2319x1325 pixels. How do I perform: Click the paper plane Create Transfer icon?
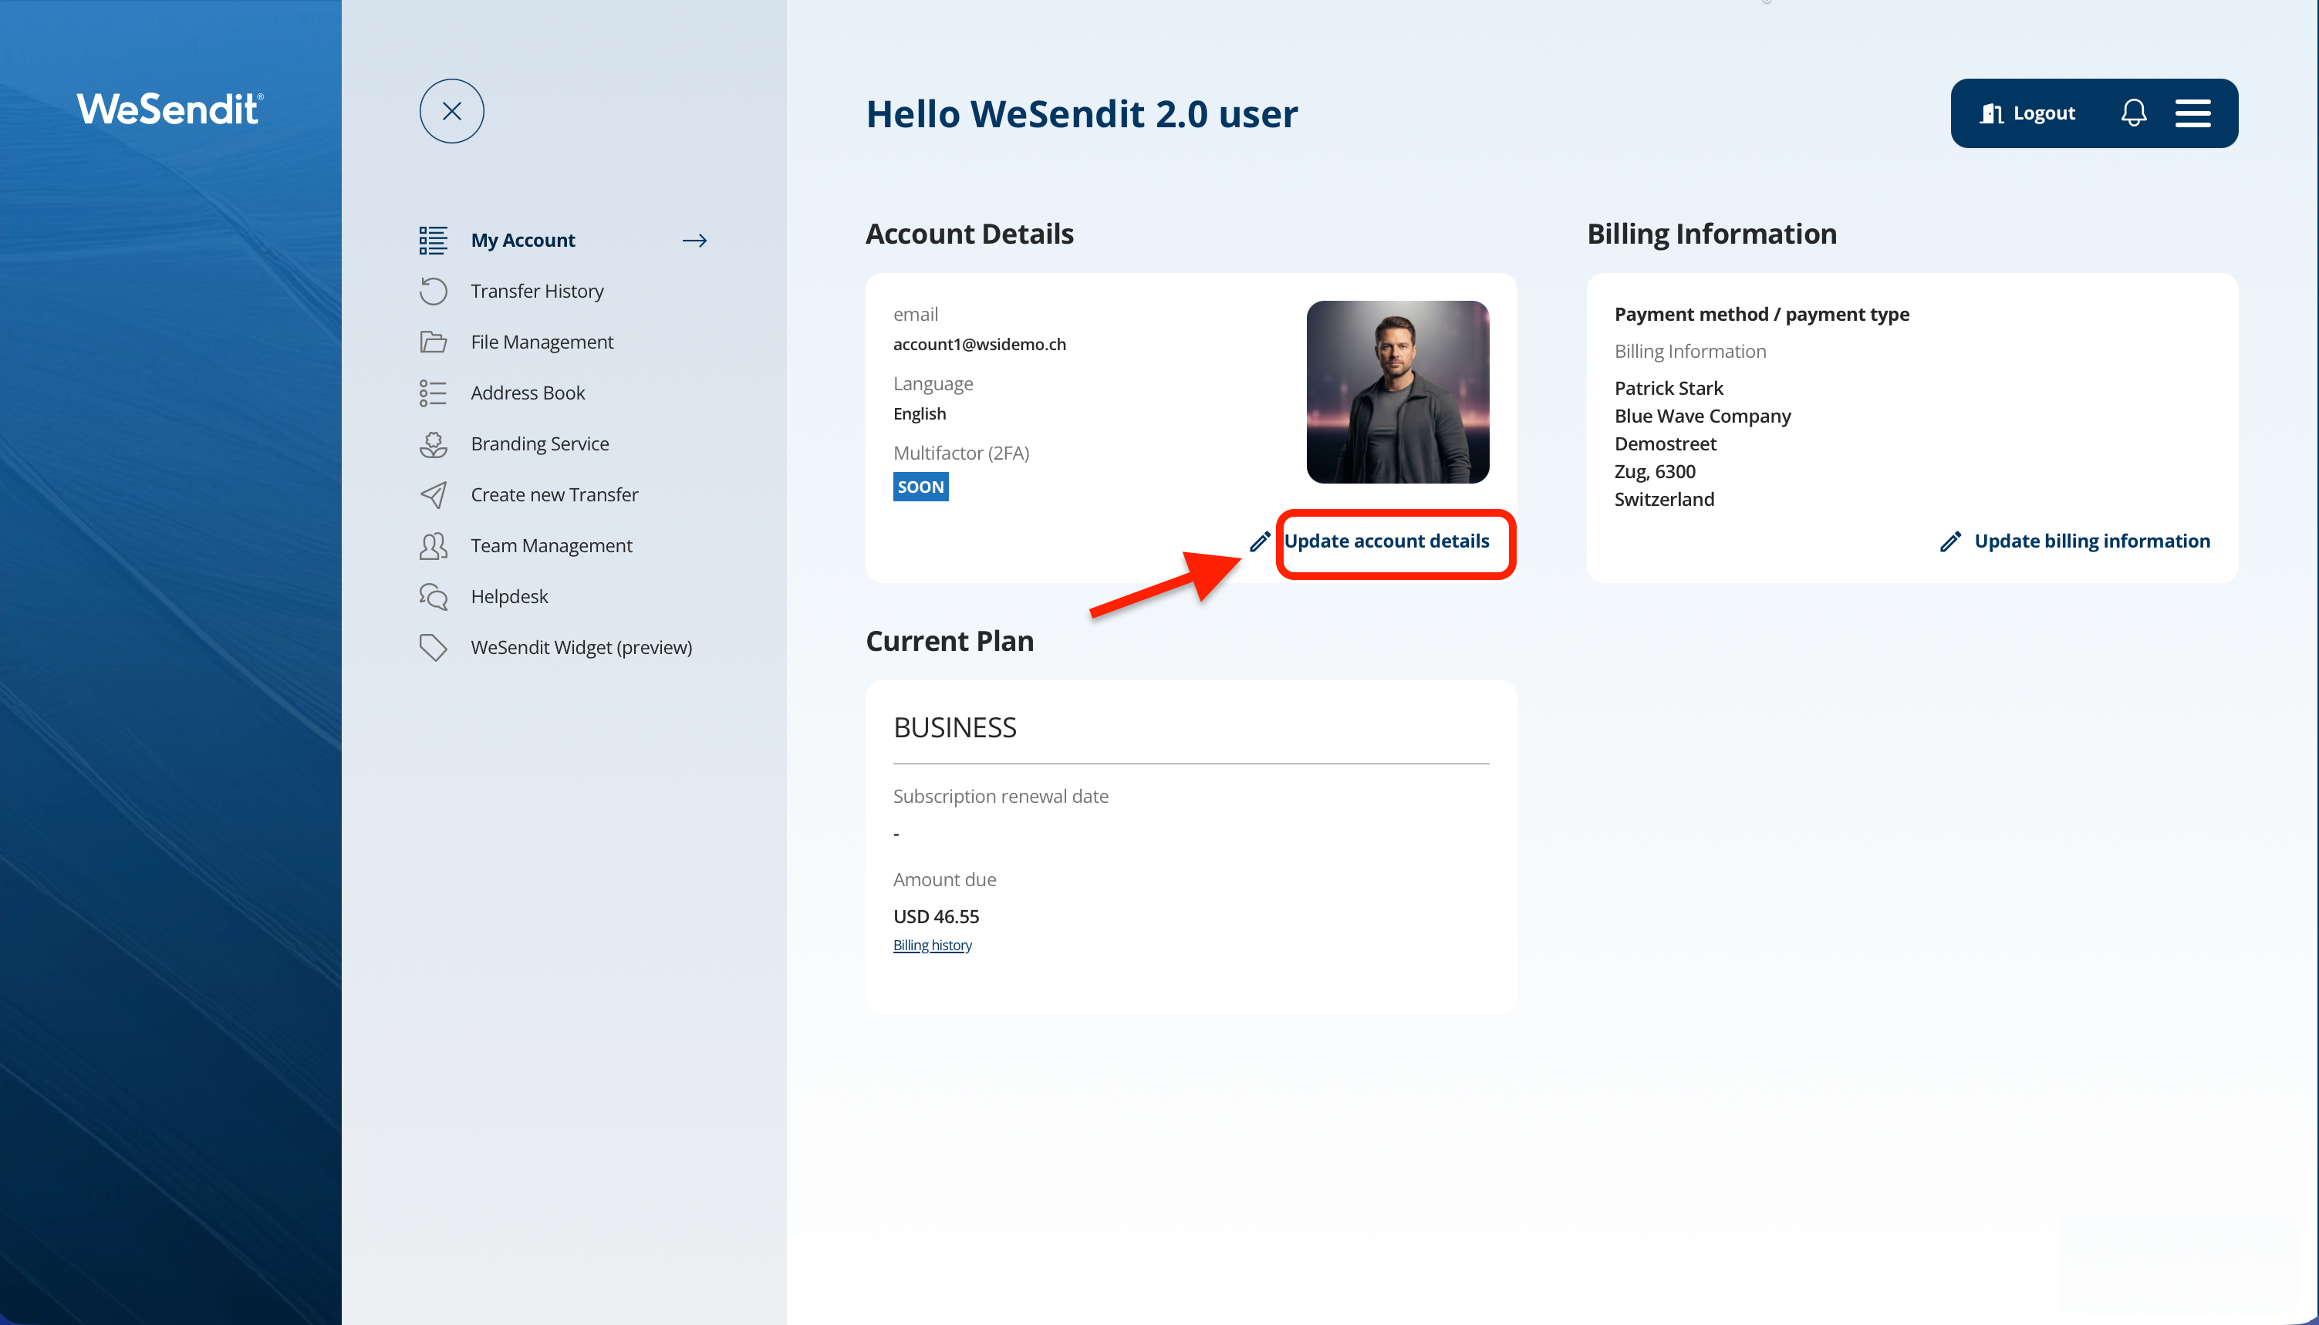click(434, 495)
